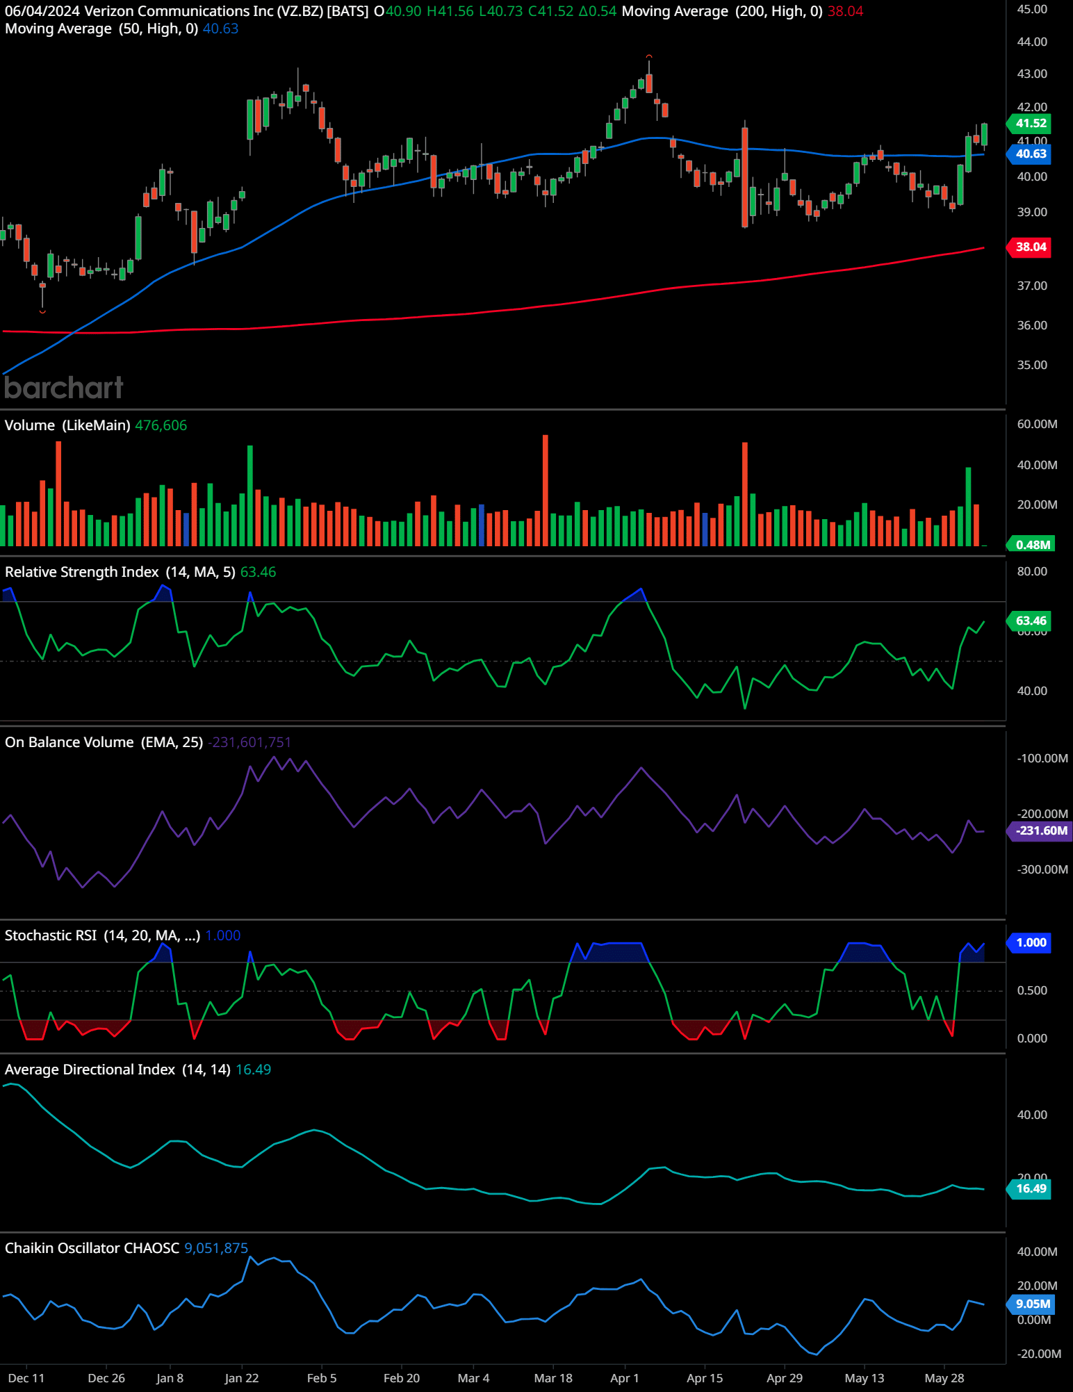Image resolution: width=1073 pixels, height=1392 pixels.
Task: Click the 63.46 RSI value tag
Action: [x=1029, y=621]
